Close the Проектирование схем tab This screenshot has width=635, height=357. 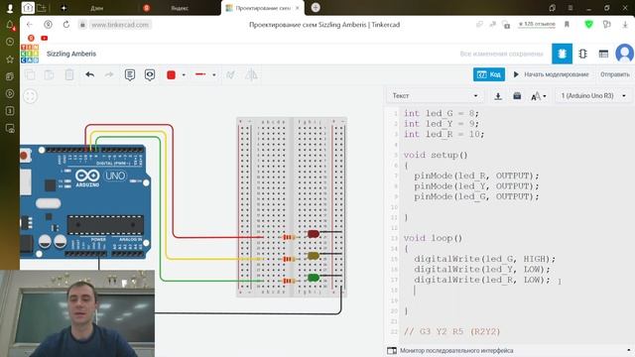tap(298, 8)
